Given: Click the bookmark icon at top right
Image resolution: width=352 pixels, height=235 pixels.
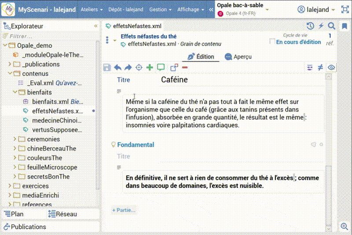Looking at the screenshot, I should click(345, 26).
